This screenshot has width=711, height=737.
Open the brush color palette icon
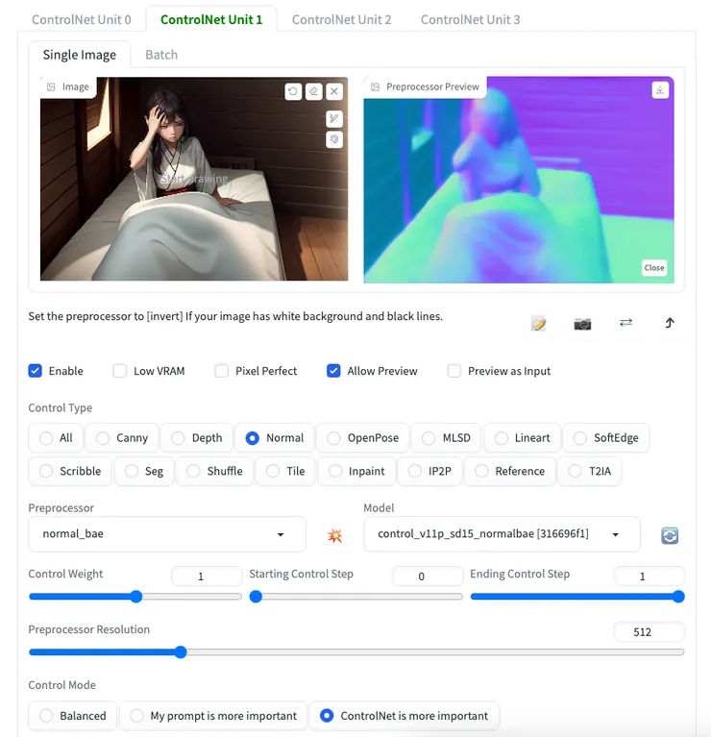coord(334,139)
